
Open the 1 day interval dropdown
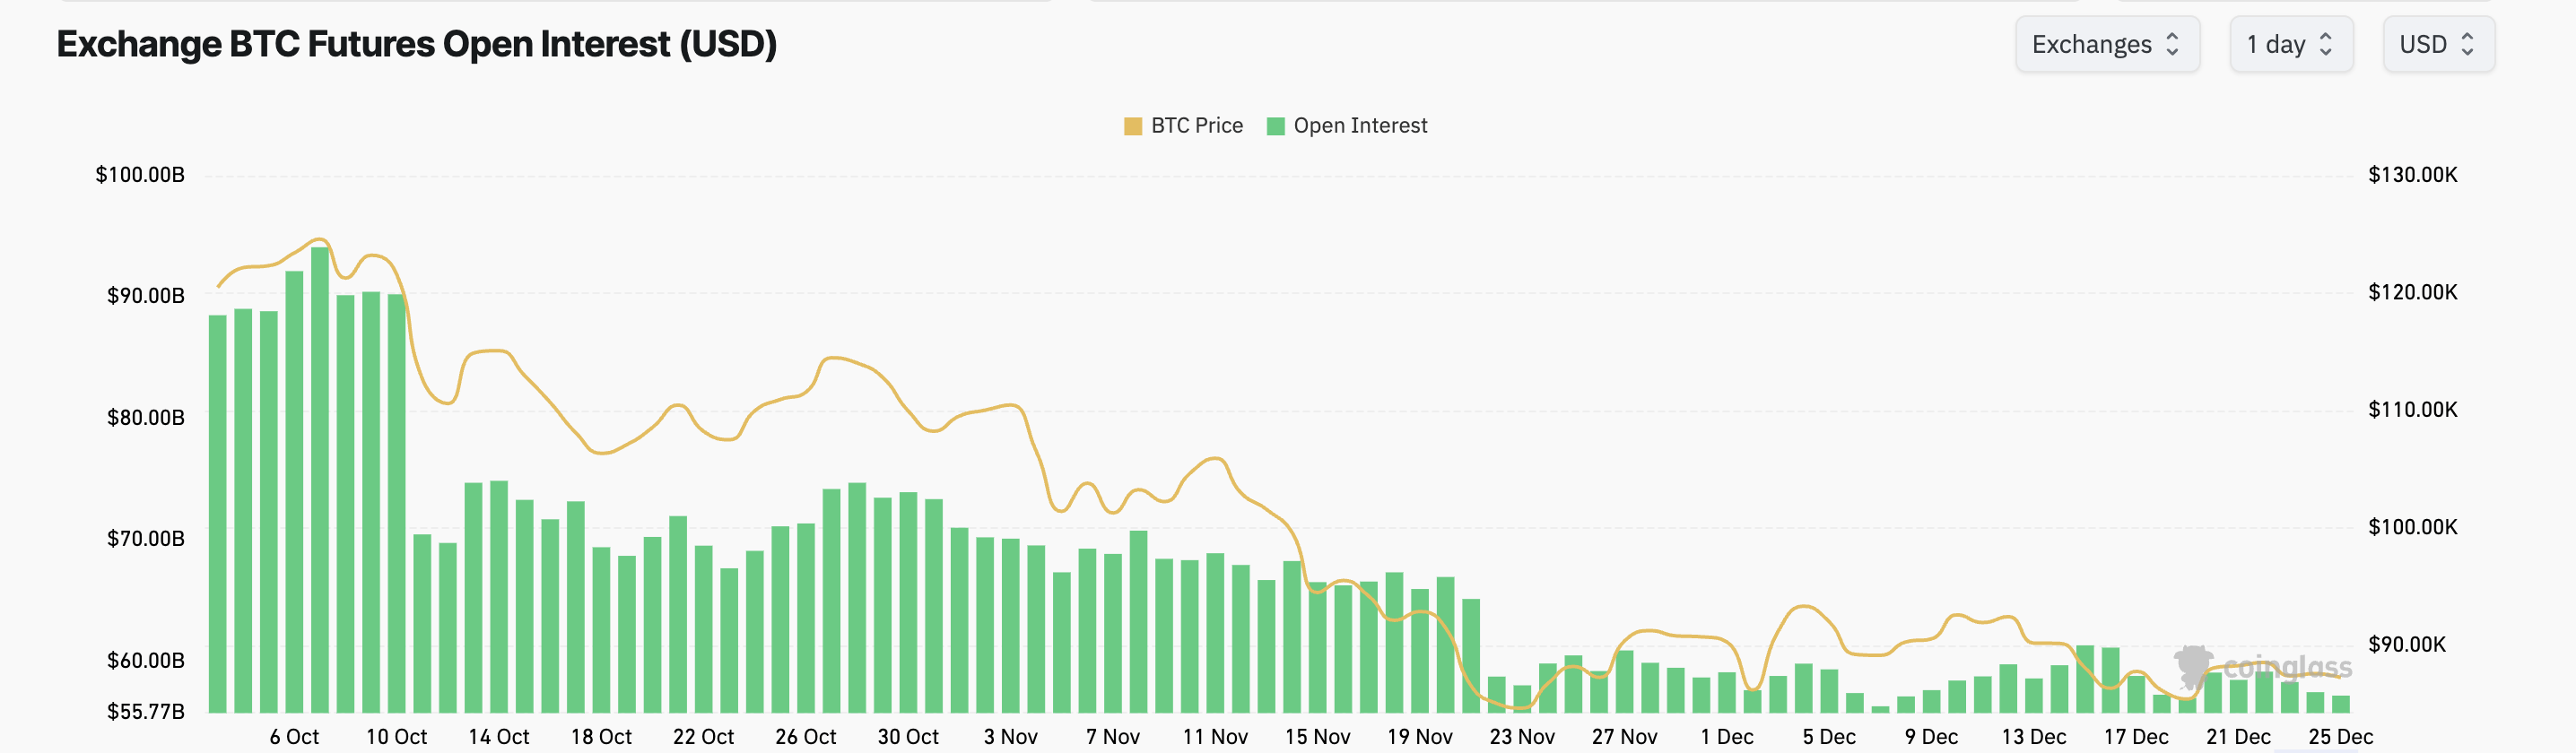coord(2291,44)
